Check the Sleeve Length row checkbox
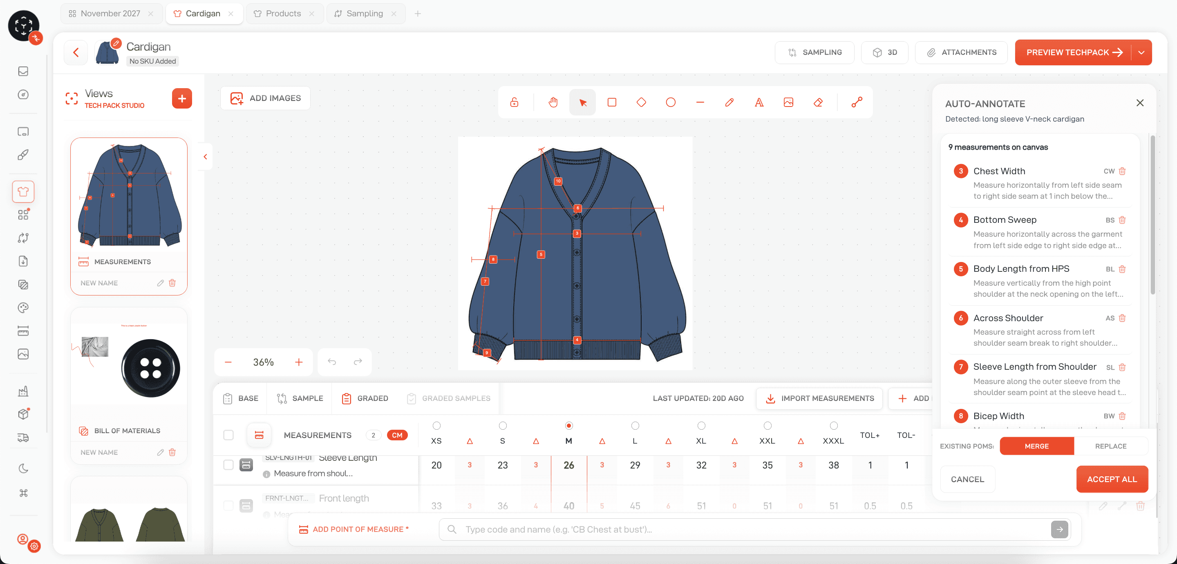1177x564 pixels. click(x=228, y=464)
